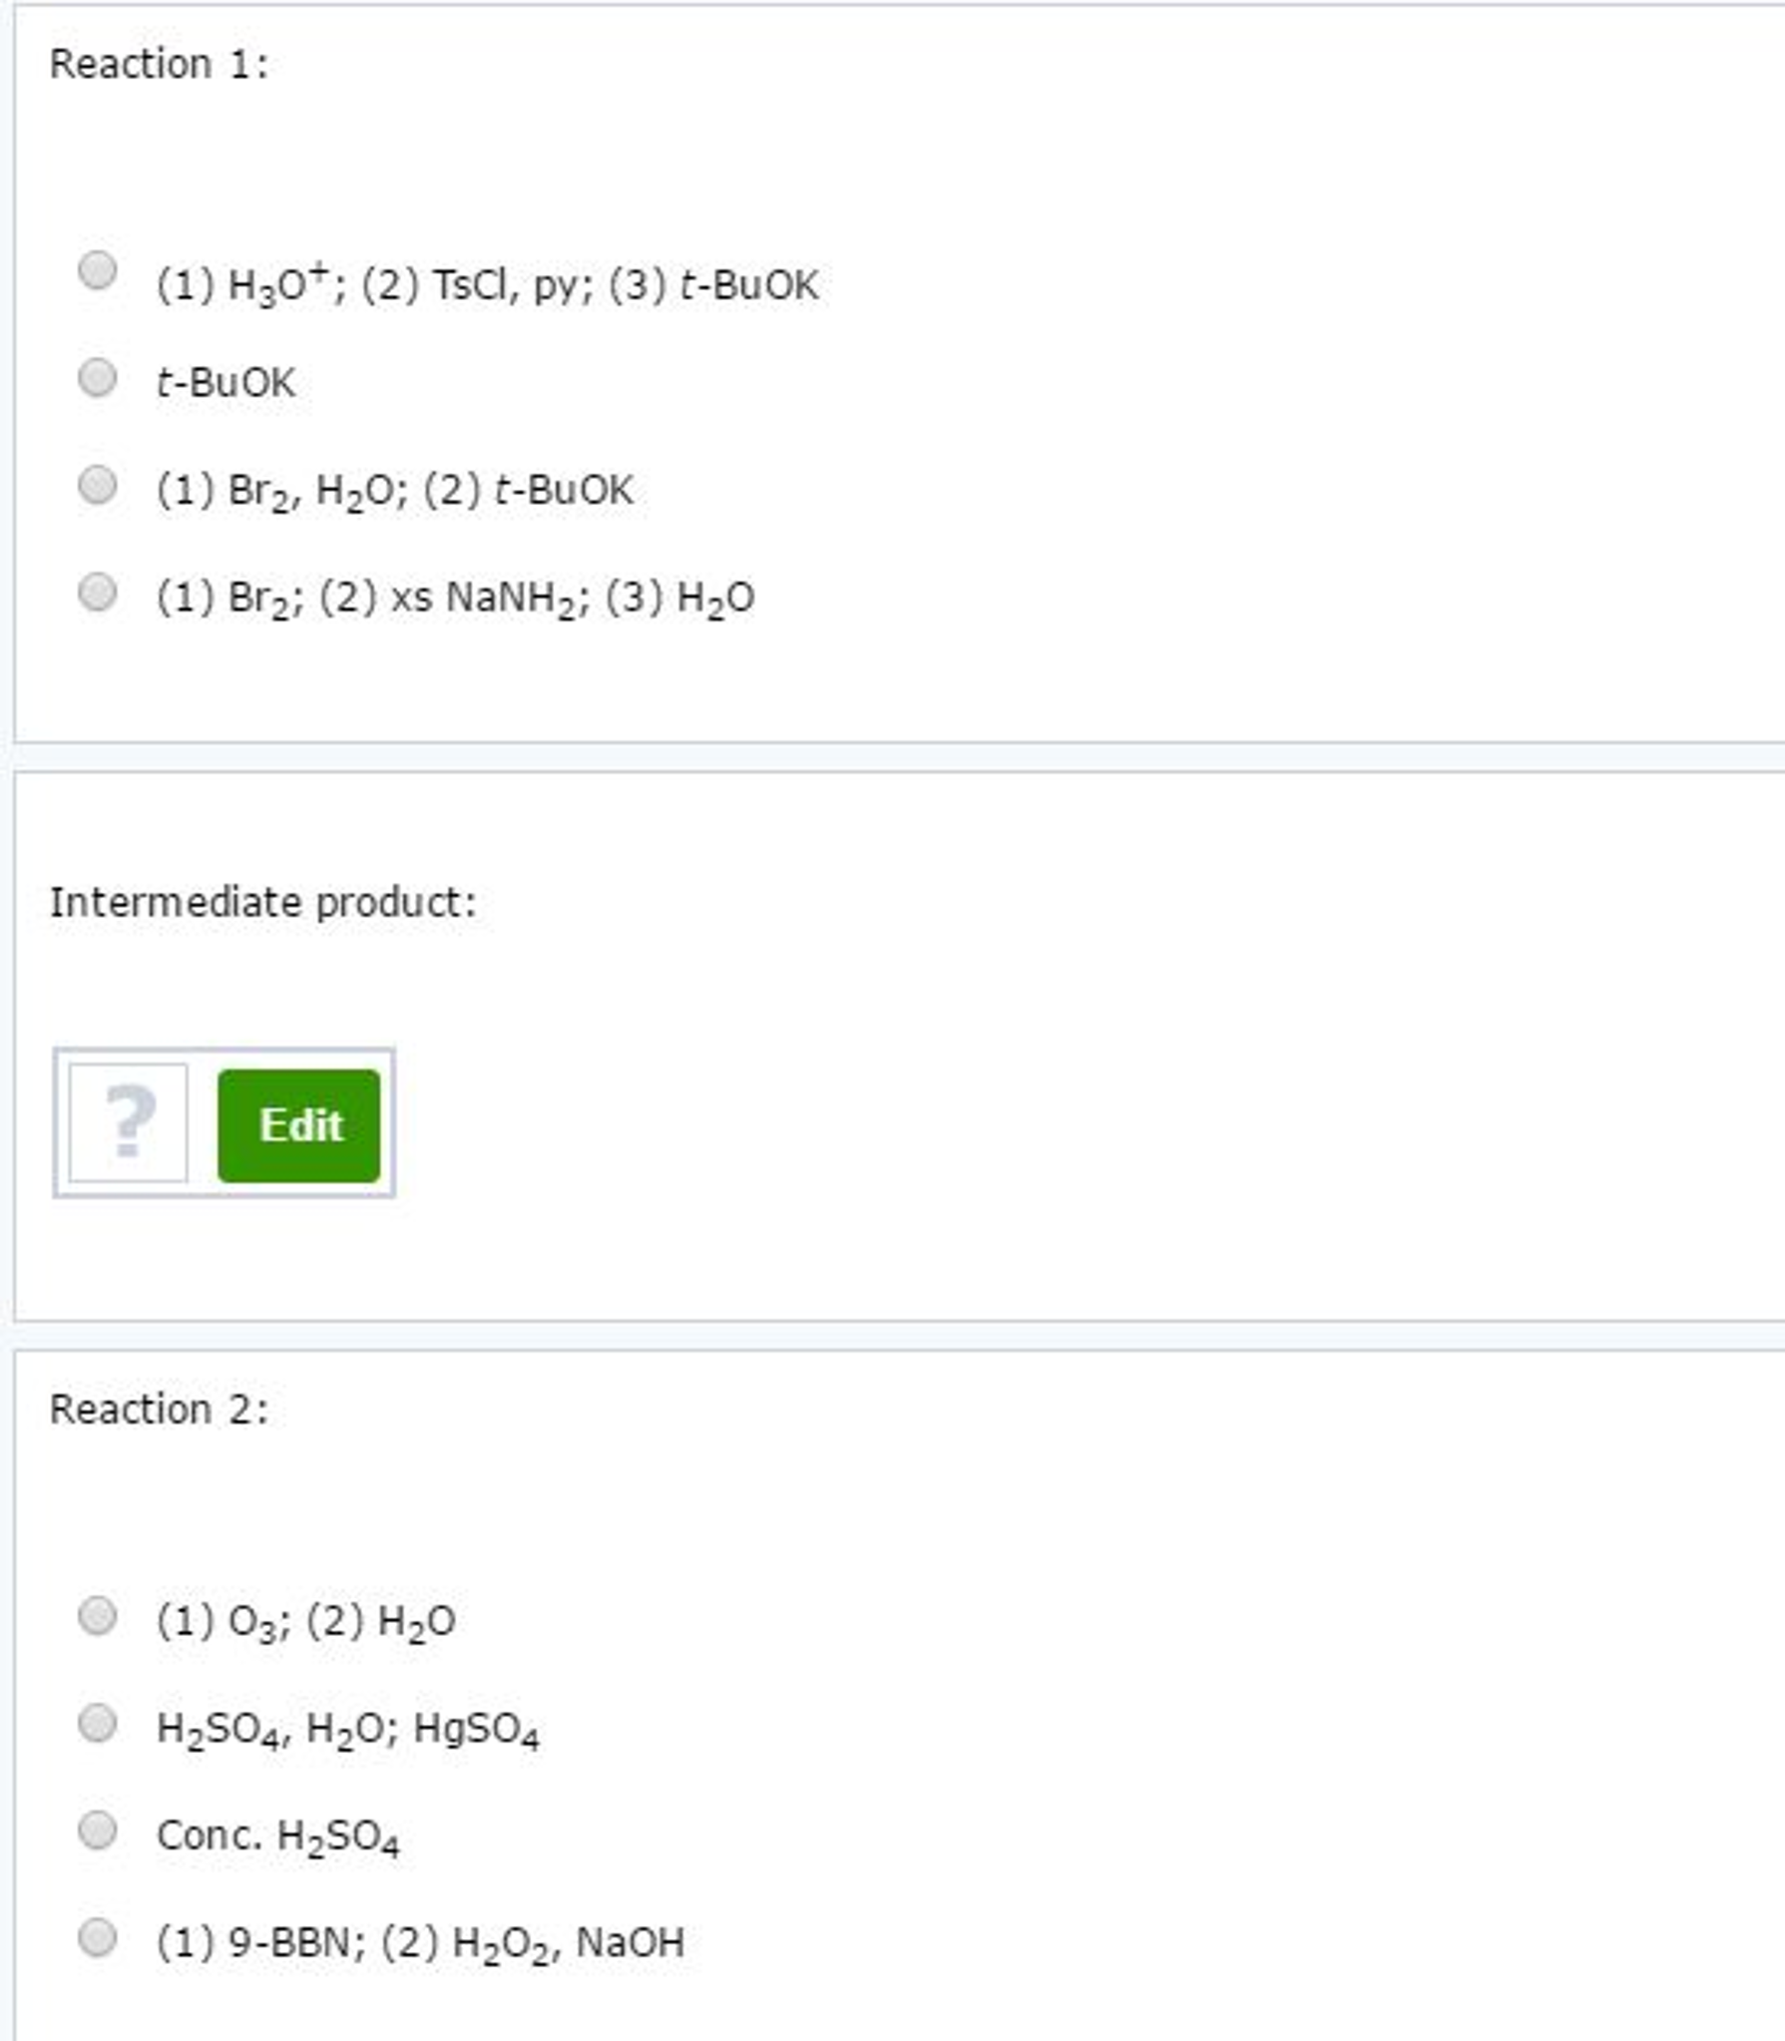This screenshot has width=1785, height=2041.
Task: Click the "xs NaNH2" answer option text
Action: [455, 599]
